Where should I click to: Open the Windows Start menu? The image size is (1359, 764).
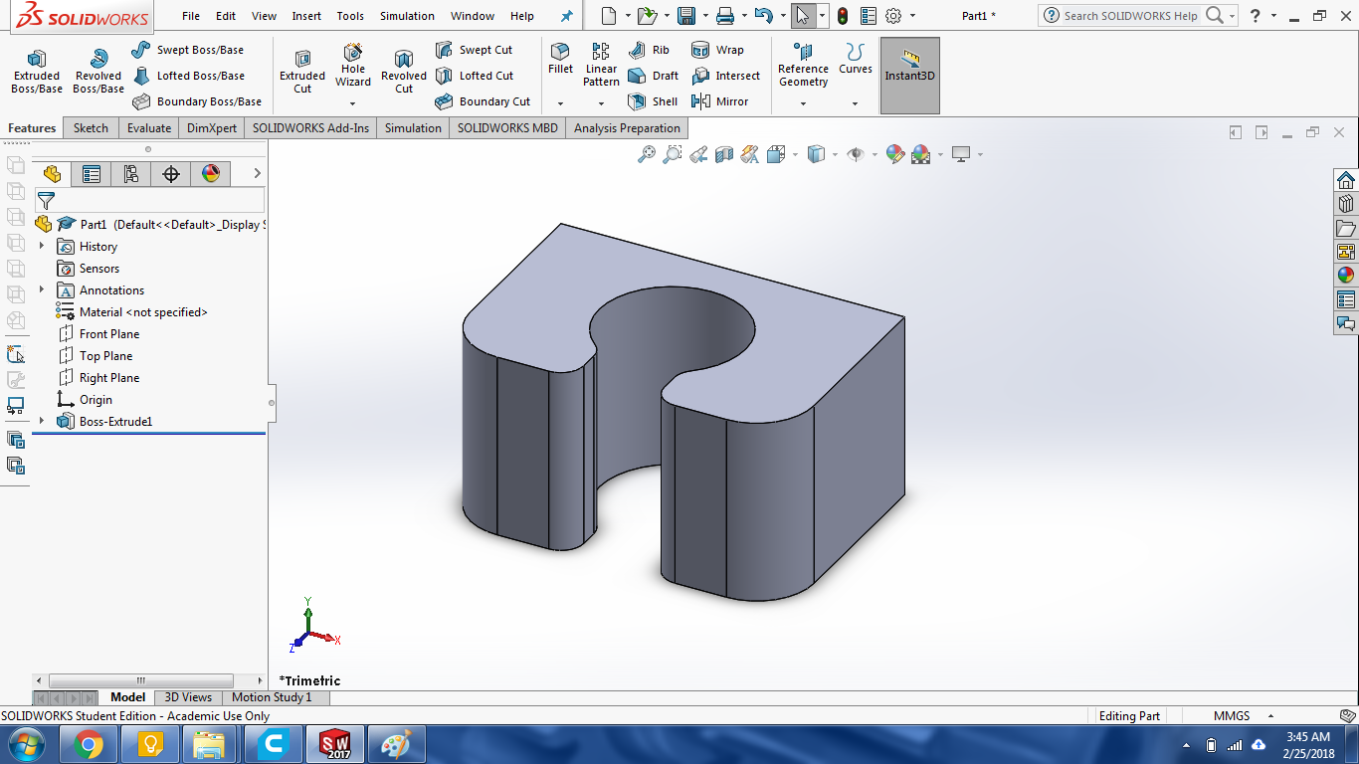click(x=26, y=744)
